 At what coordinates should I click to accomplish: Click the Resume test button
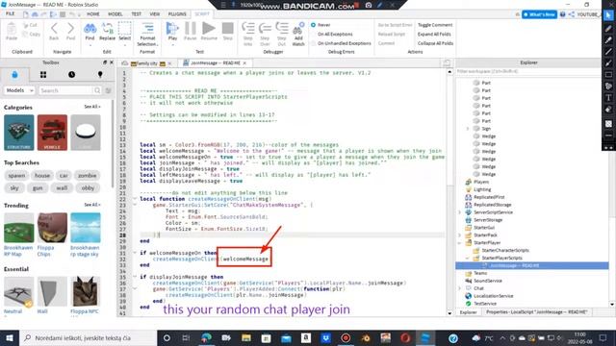tap(209, 31)
